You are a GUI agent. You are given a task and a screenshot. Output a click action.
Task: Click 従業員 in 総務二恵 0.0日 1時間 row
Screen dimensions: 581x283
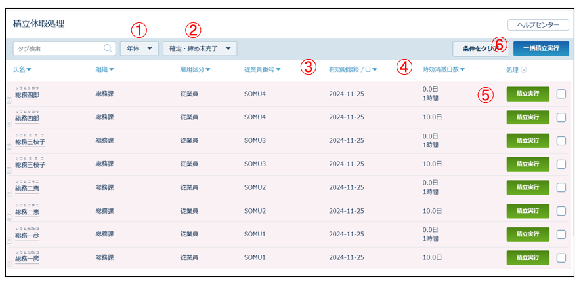coord(189,187)
